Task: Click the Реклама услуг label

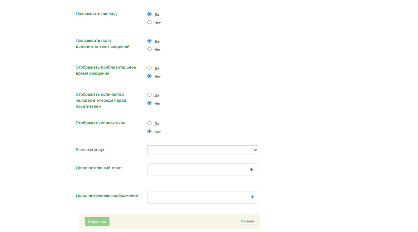Action: click(x=90, y=150)
